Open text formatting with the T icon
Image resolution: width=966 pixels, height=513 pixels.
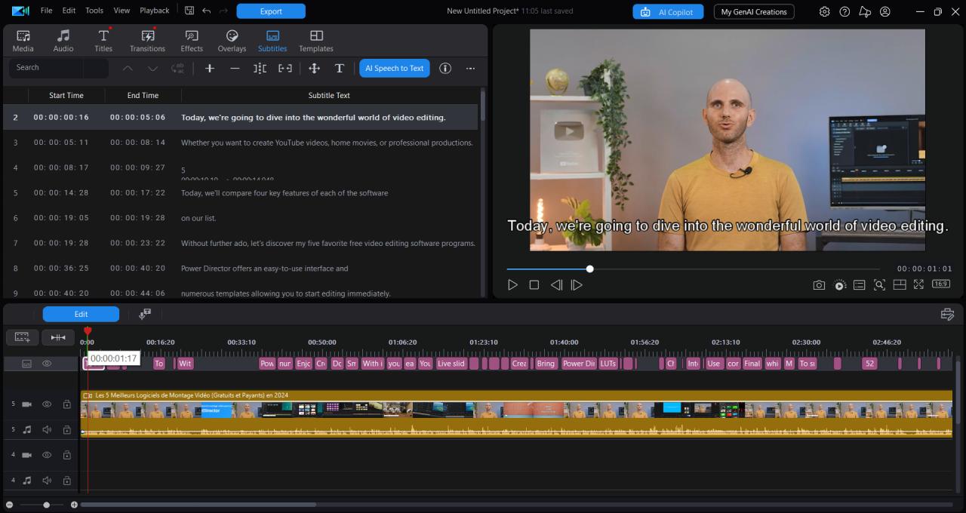(x=340, y=68)
